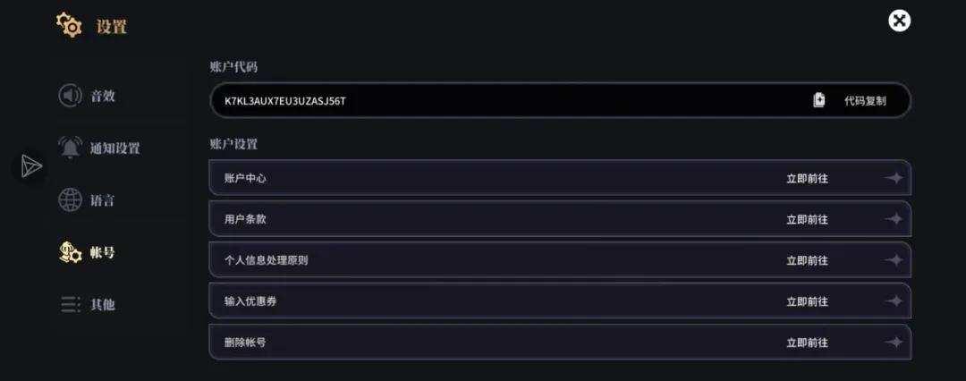The width and height of the screenshot is (966, 381).
Task: Click the 帐号 account gear icon
Action: (x=70, y=252)
